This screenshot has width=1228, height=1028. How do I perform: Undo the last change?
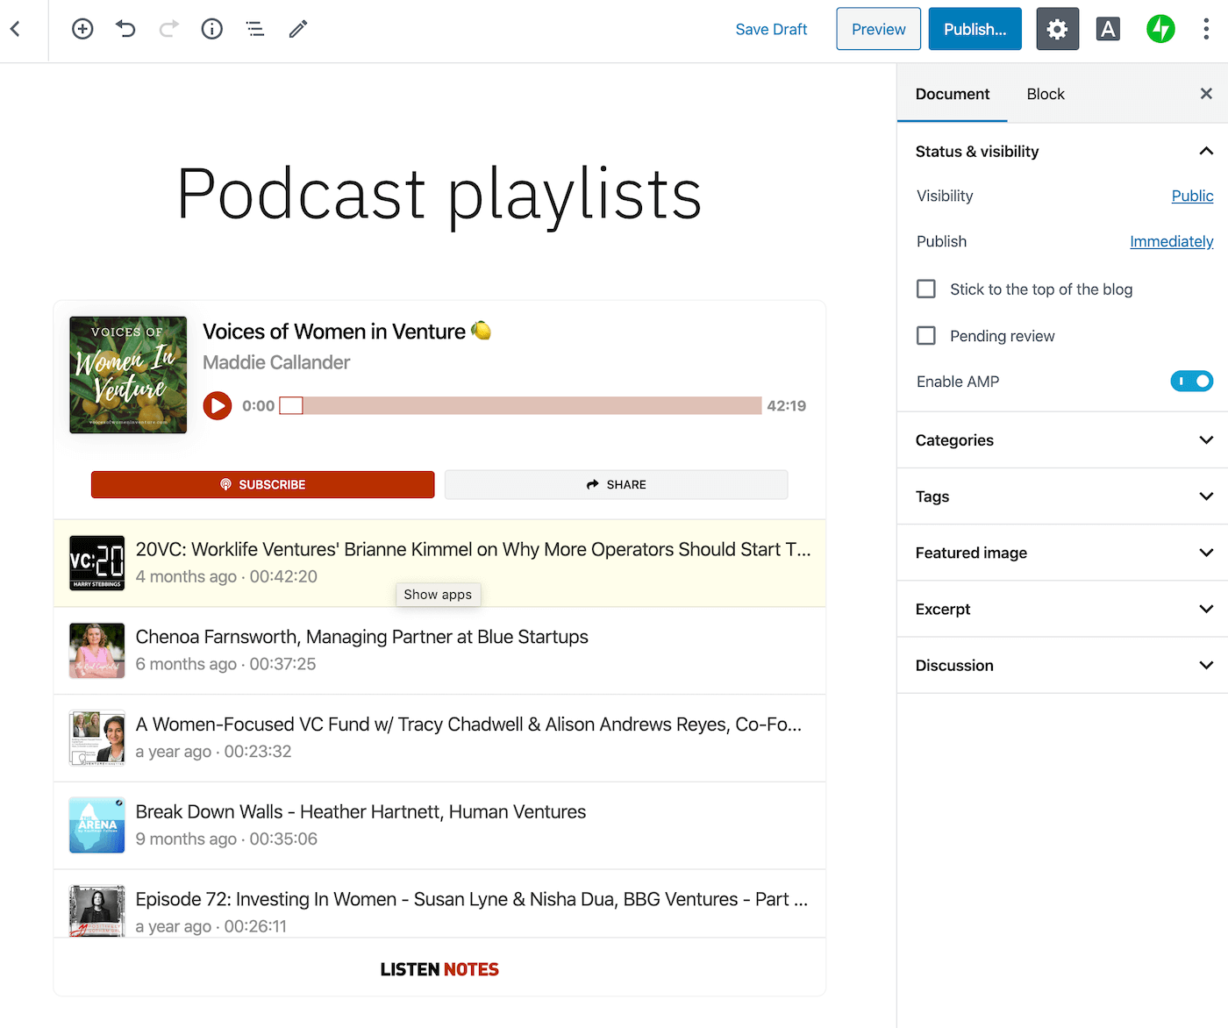pos(125,29)
